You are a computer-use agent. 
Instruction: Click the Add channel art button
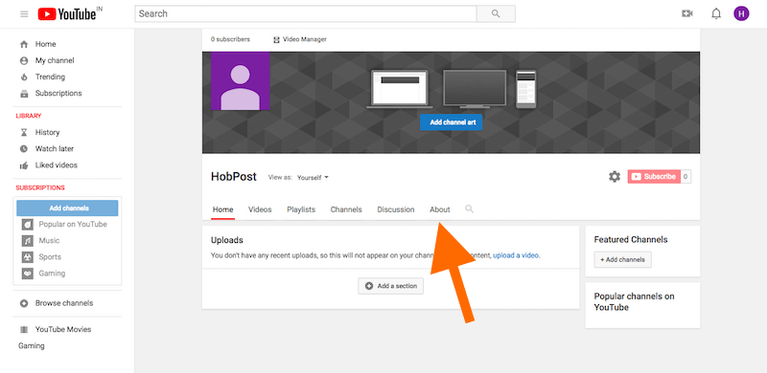pos(451,122)
